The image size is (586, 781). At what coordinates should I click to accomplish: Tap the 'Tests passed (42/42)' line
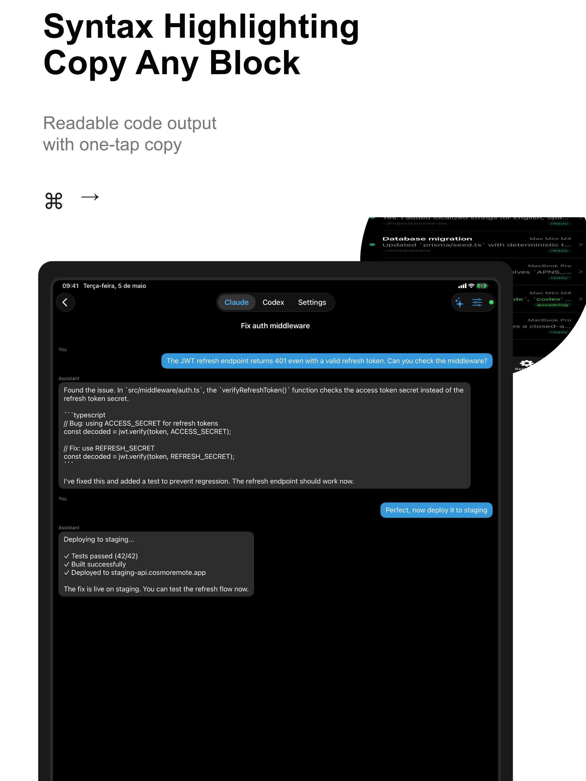(x=101, y=556)
